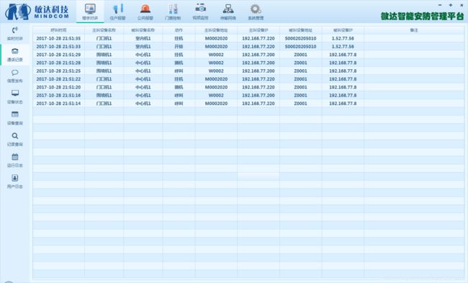Open the access control (门禁控制) icon
This screenshot has width=468, height=283.
coord(173,9)
